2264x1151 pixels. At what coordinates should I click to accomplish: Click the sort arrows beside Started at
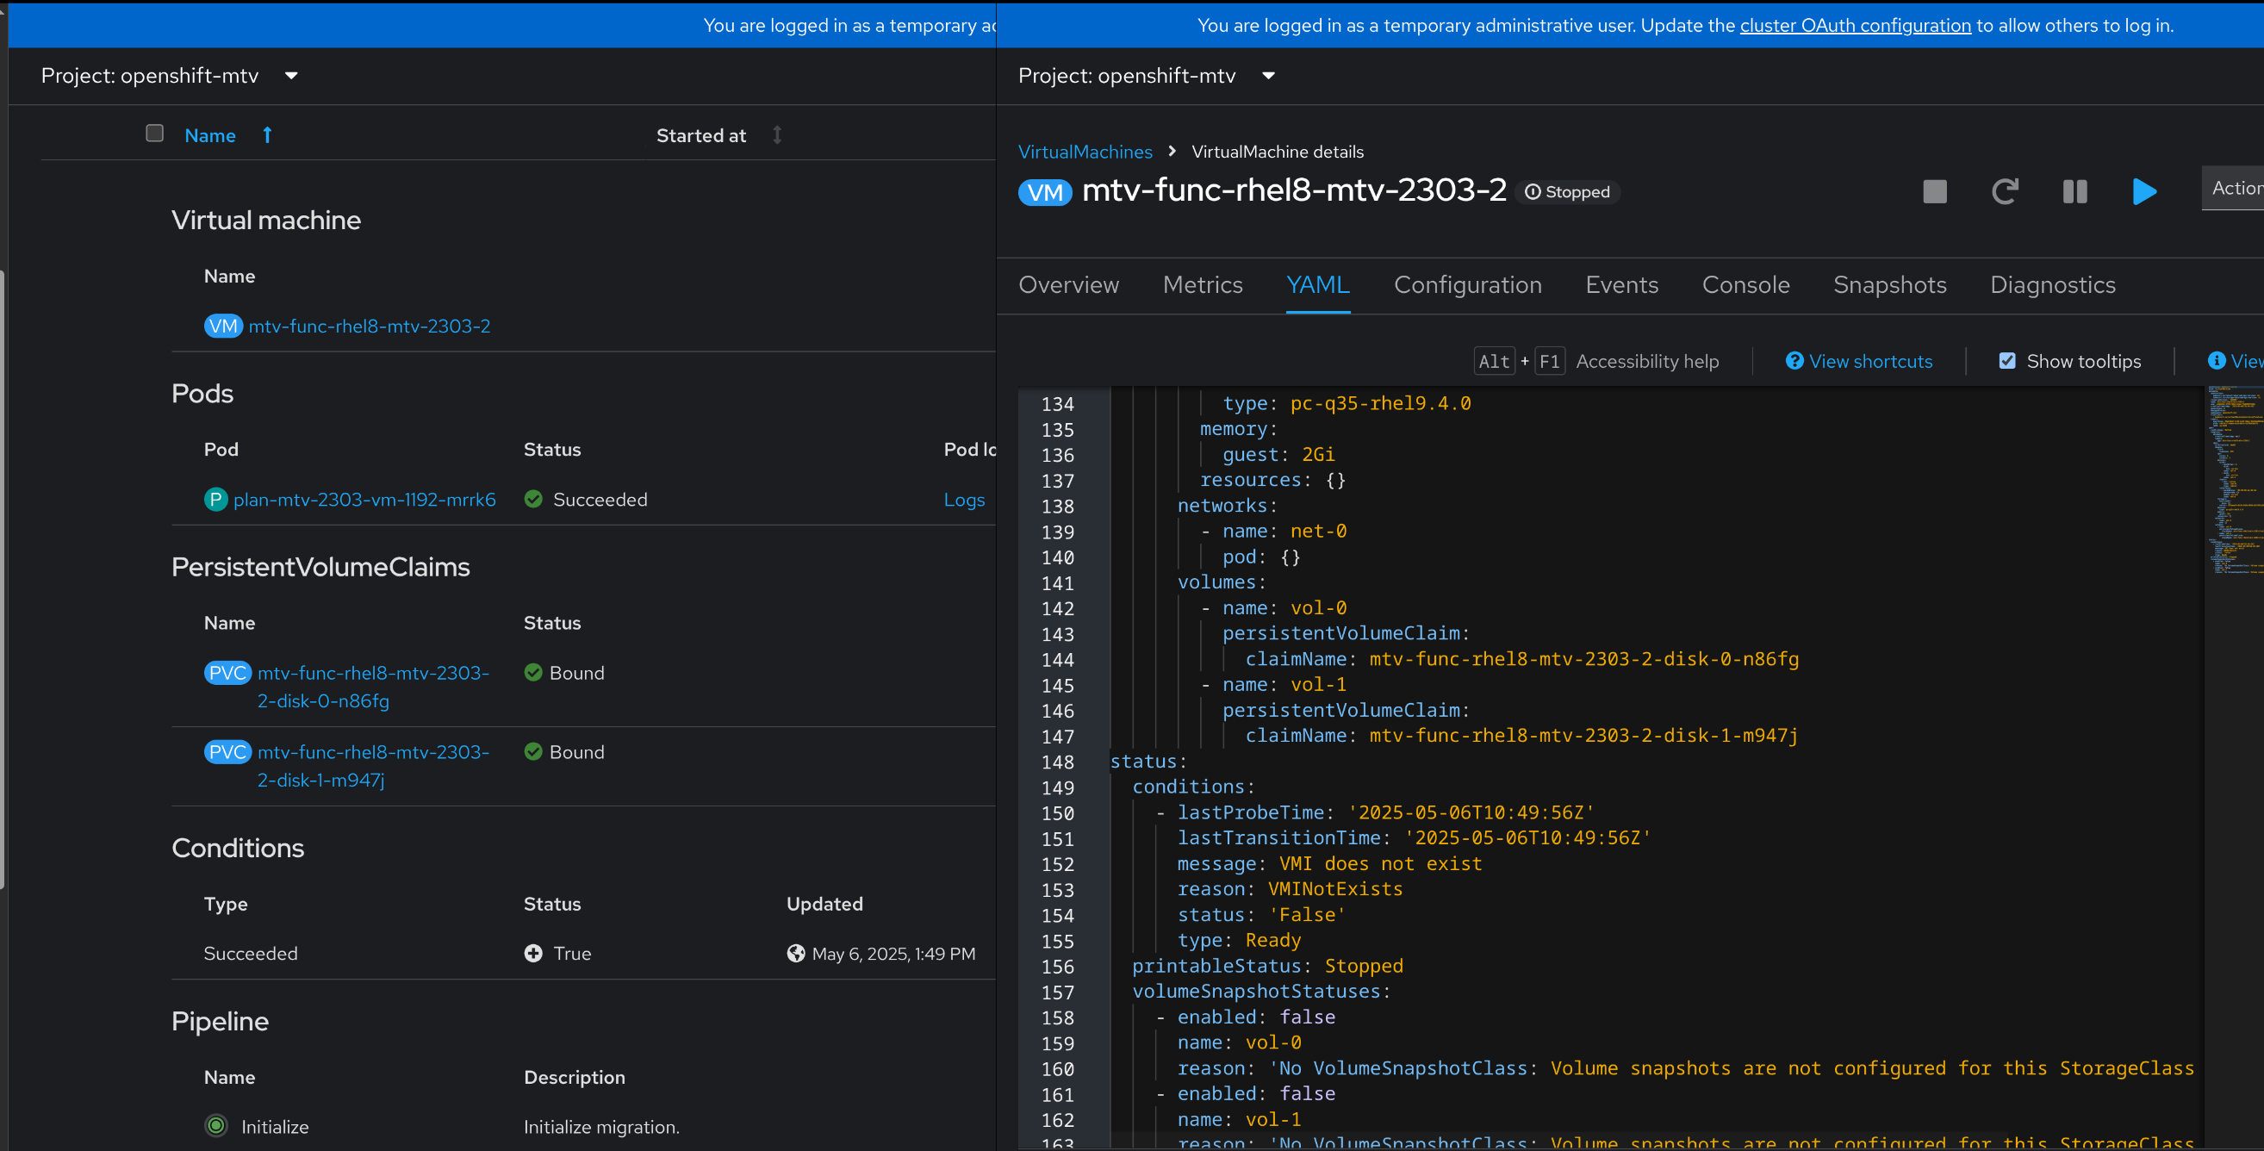[x=777, y=135]
